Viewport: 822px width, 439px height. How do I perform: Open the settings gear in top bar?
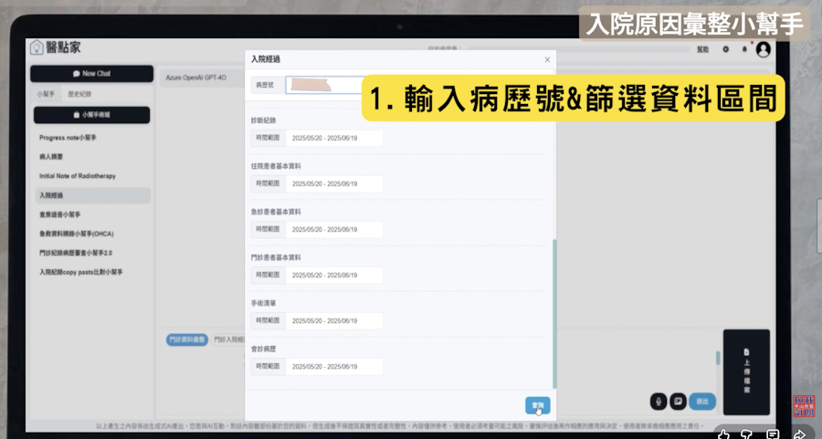pyautogui.click(x=725, y=49)
